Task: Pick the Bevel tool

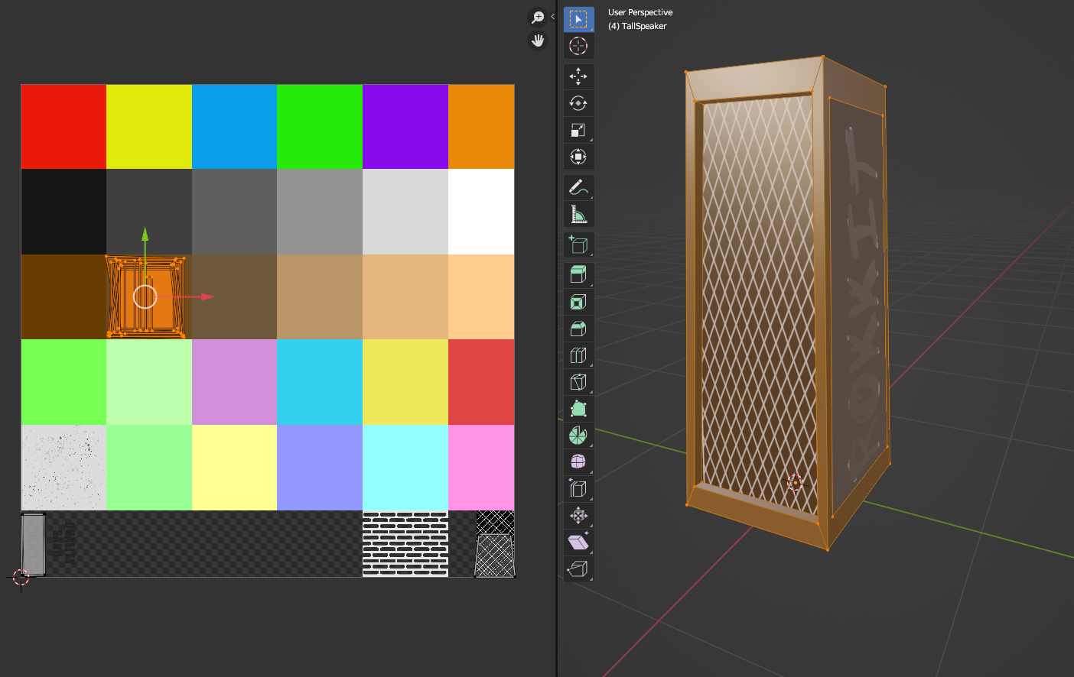Action: 578,329
